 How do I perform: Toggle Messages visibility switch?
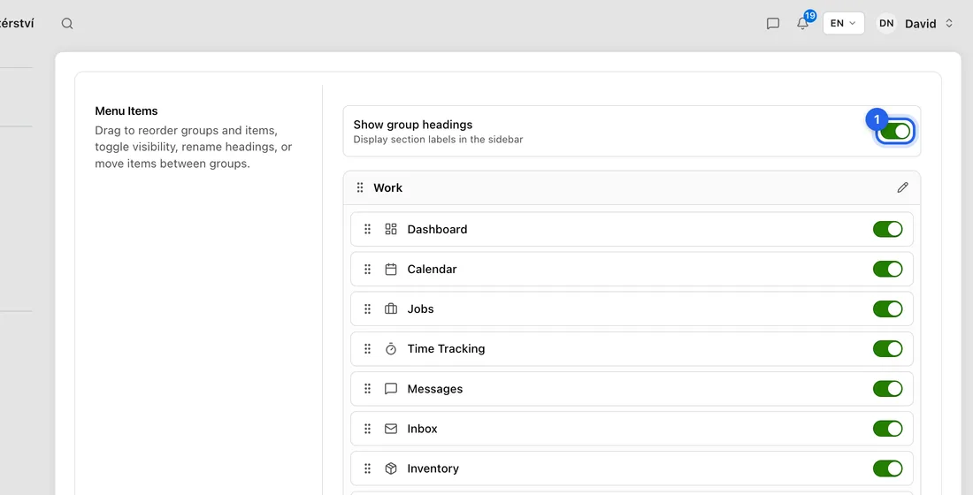click(888, 388)
